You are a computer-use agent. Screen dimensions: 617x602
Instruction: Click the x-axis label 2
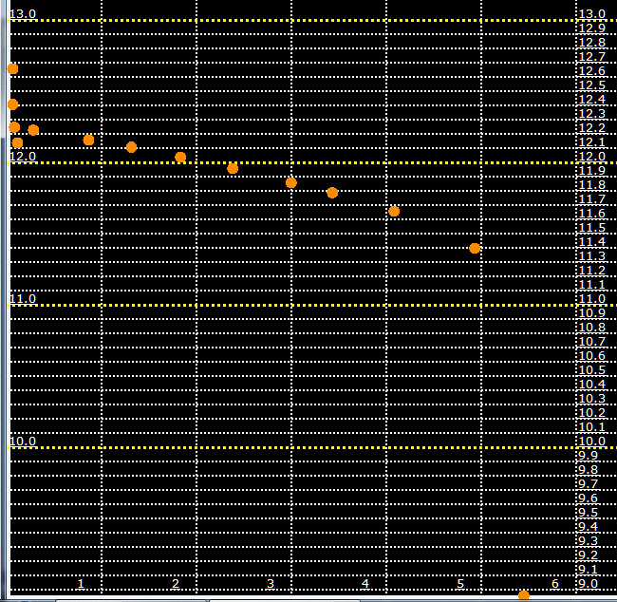point(176,583)
